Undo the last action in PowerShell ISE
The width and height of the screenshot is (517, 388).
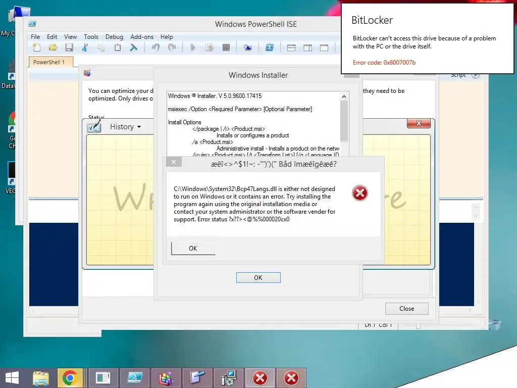coord(156,48)
